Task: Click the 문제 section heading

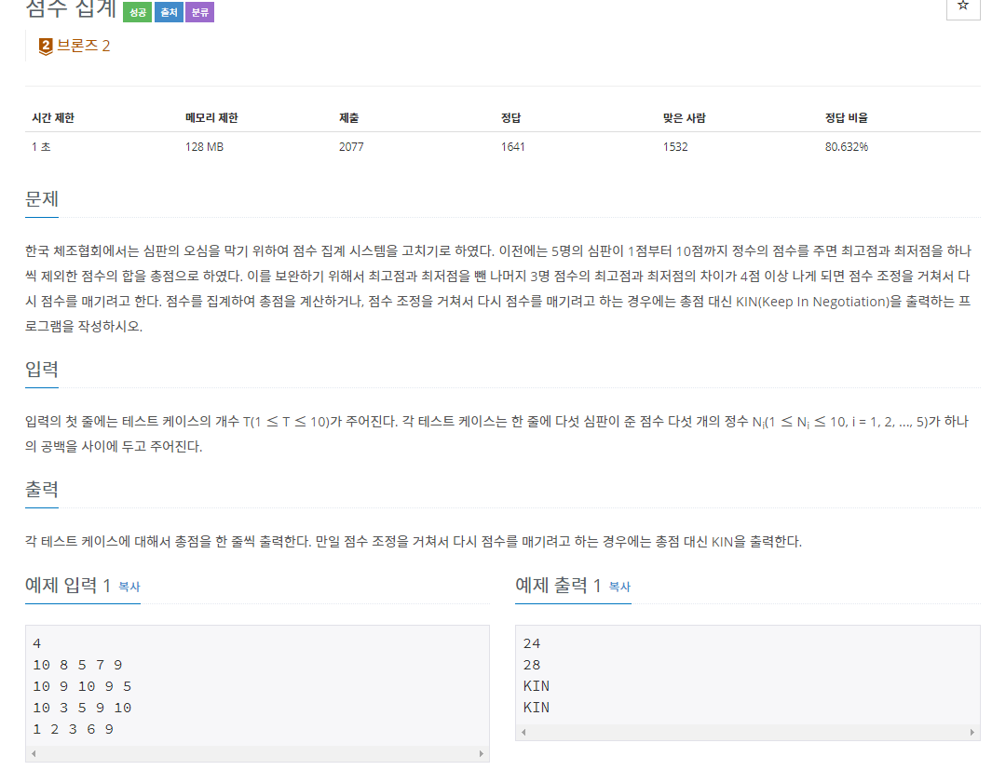Action: tap(42, 199)
